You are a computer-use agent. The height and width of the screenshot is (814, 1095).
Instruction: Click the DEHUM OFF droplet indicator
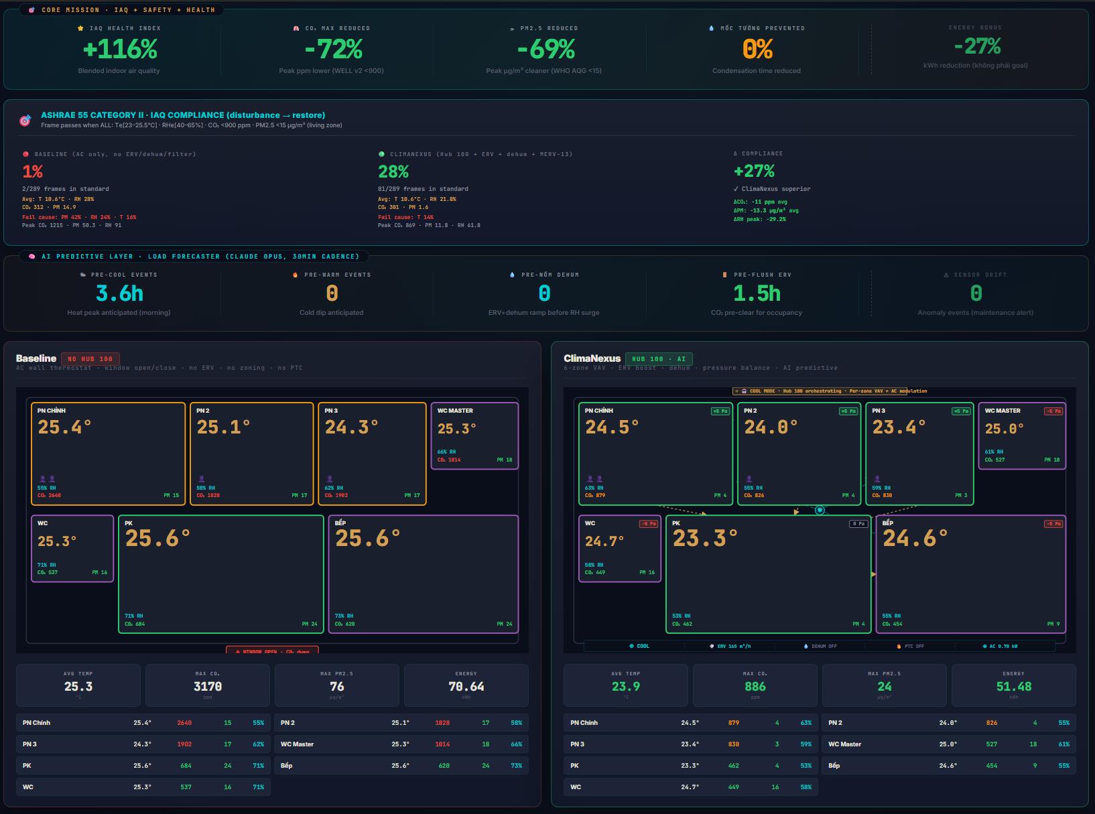coord(820,646)
